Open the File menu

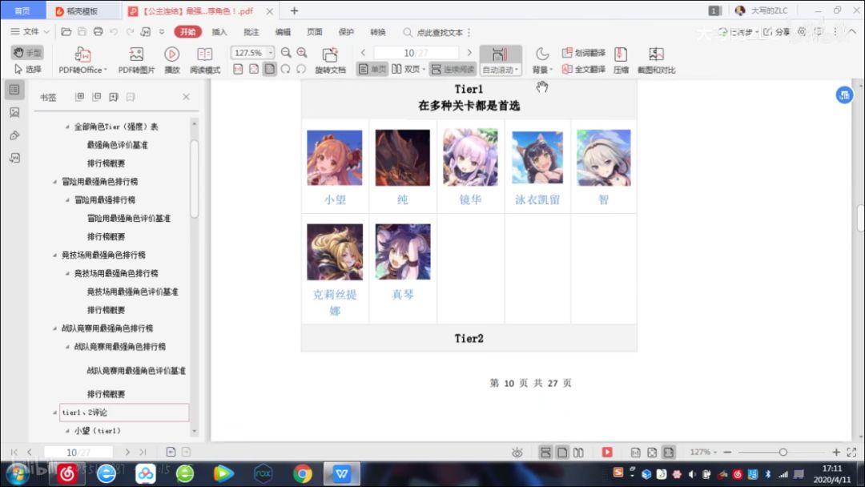pyautogui.click(x=30, y=32)
